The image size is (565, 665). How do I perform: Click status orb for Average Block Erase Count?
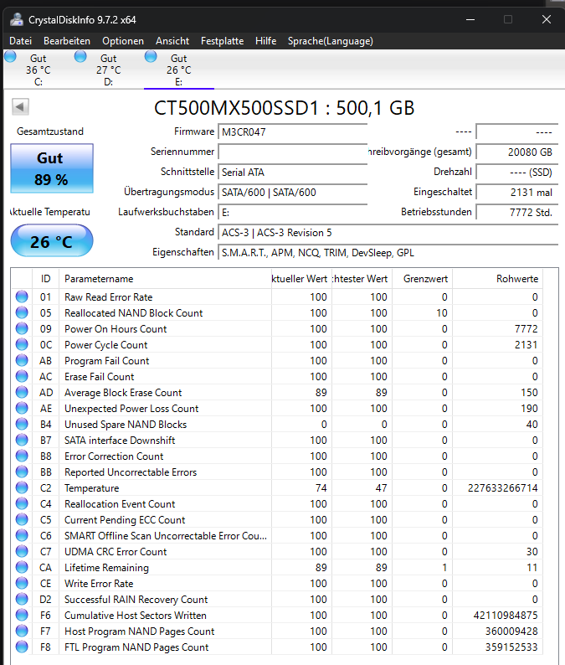(22, 392)
